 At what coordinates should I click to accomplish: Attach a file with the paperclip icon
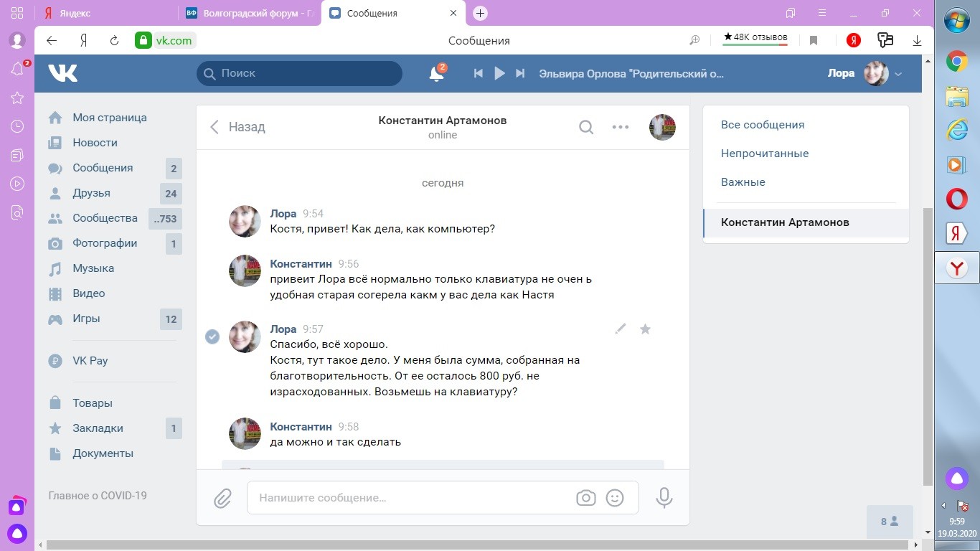222,498
